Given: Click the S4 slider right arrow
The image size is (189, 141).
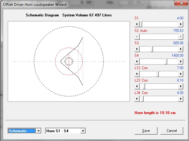Looking at the screenshot, I should tap(181, 62).
